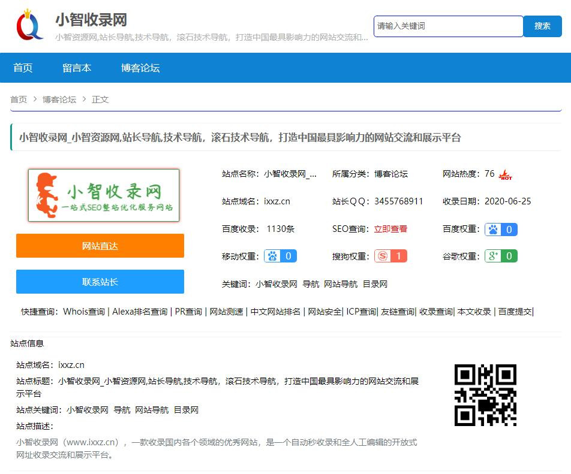Open the Whois查询 quick link
The width and height of the screenshot is (571, 474).
(84, 312)
